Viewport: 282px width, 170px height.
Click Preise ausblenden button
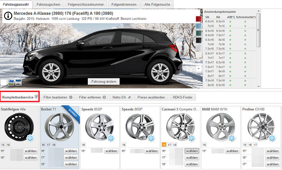point(151,97)
